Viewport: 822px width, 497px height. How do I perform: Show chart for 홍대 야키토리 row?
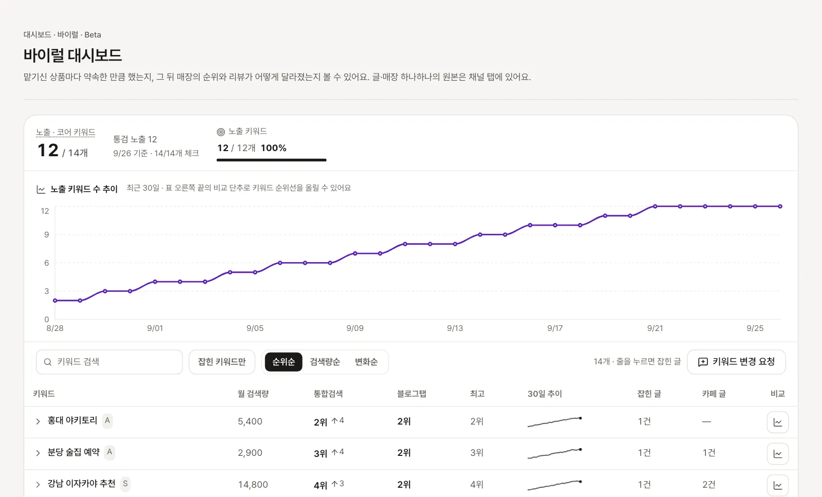777,422
